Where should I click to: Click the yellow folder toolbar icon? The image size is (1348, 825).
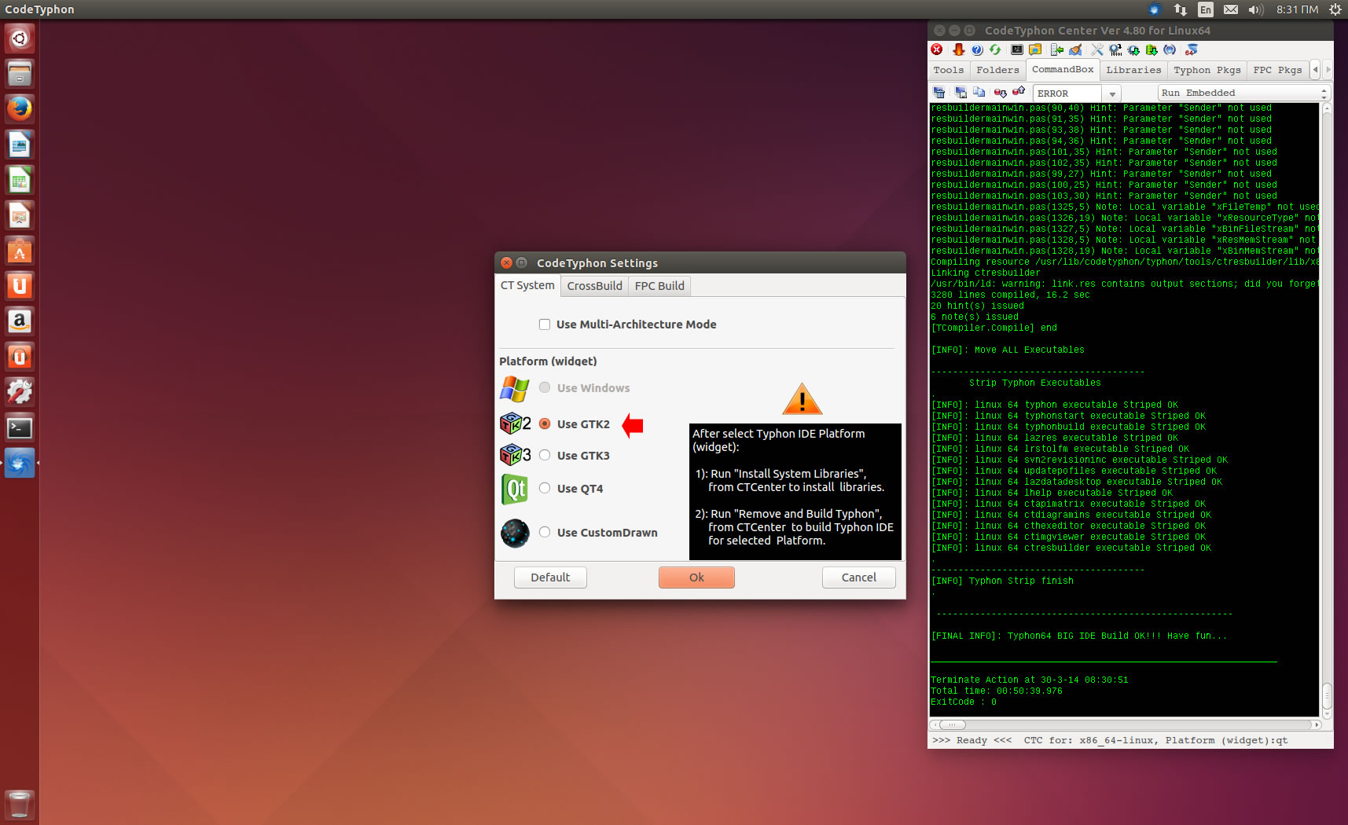pyautogui.click(x=1035, y=49)
